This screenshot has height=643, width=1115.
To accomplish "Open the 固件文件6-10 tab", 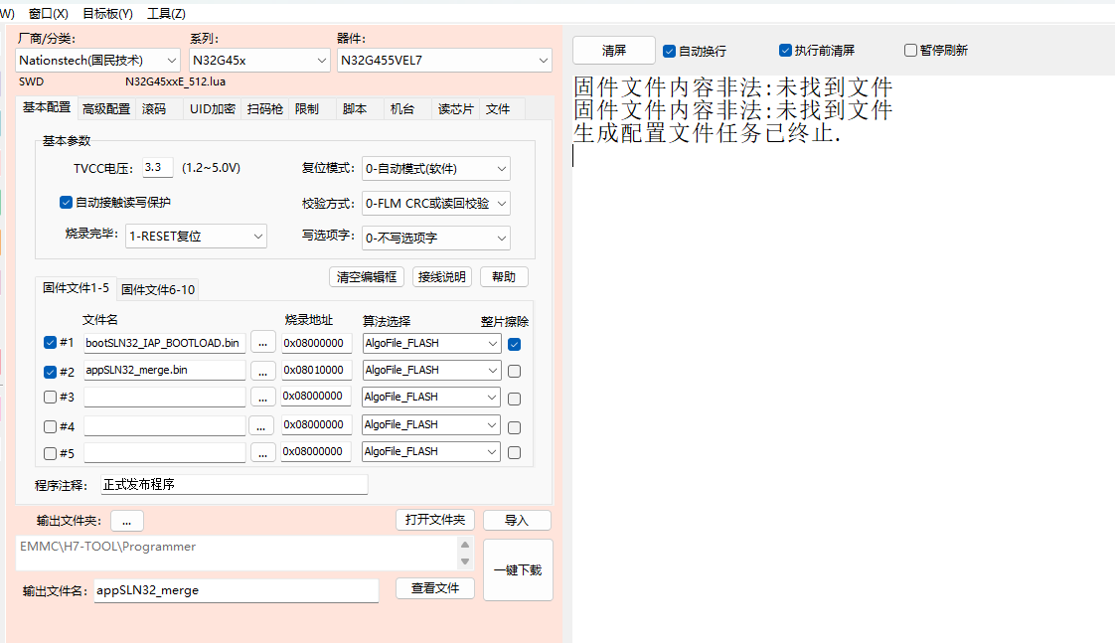I will [158, 290].
